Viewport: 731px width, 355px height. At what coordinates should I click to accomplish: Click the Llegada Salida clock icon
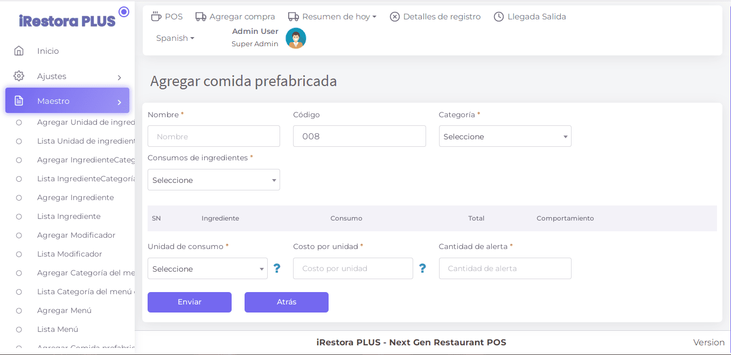(x=499, y=17)
